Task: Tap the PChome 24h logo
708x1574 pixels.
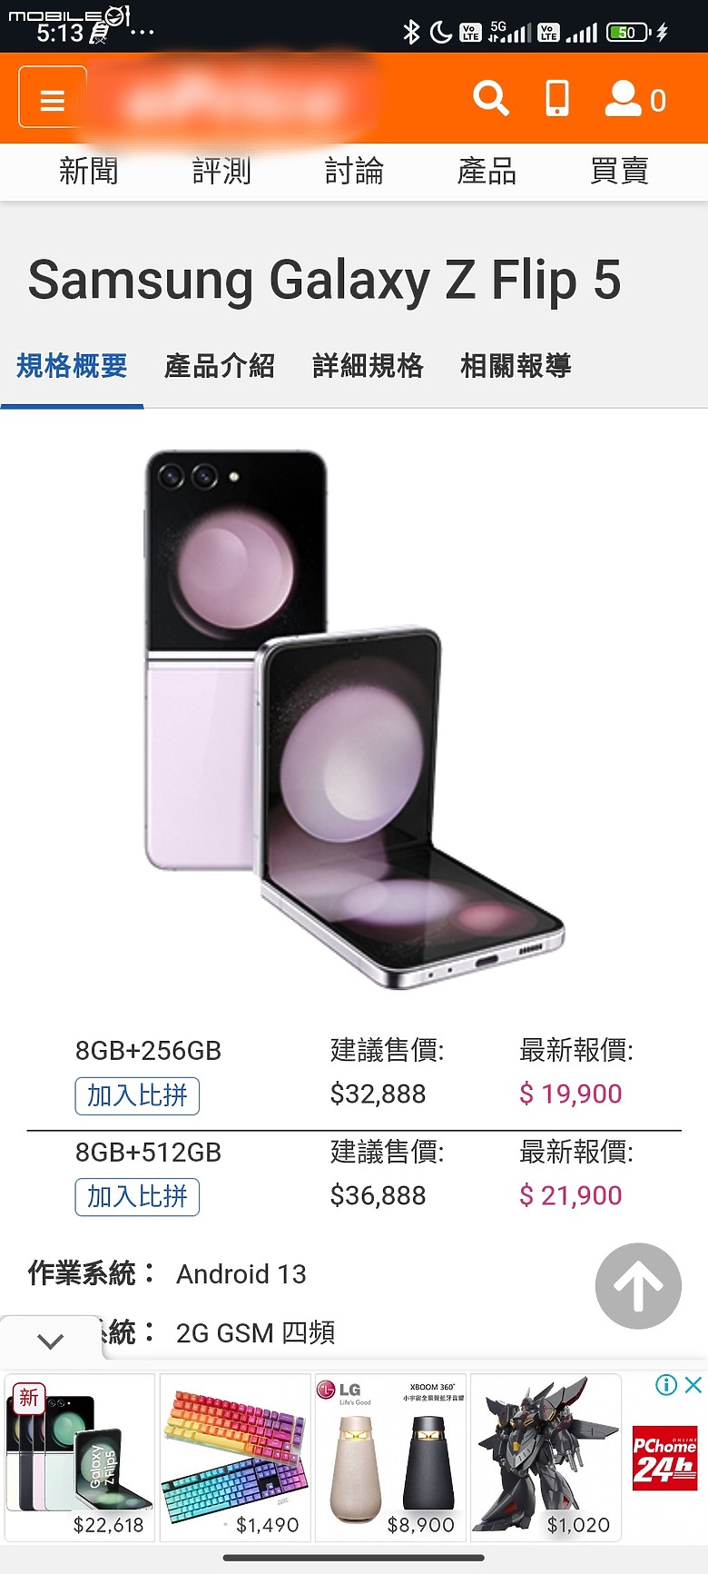Action: click(664, 1459)
